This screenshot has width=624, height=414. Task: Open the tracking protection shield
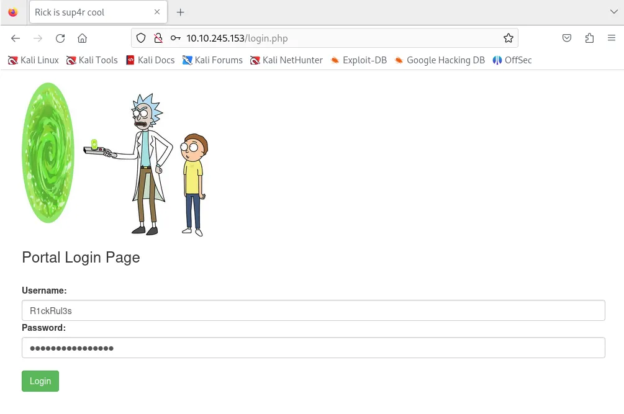141,38
